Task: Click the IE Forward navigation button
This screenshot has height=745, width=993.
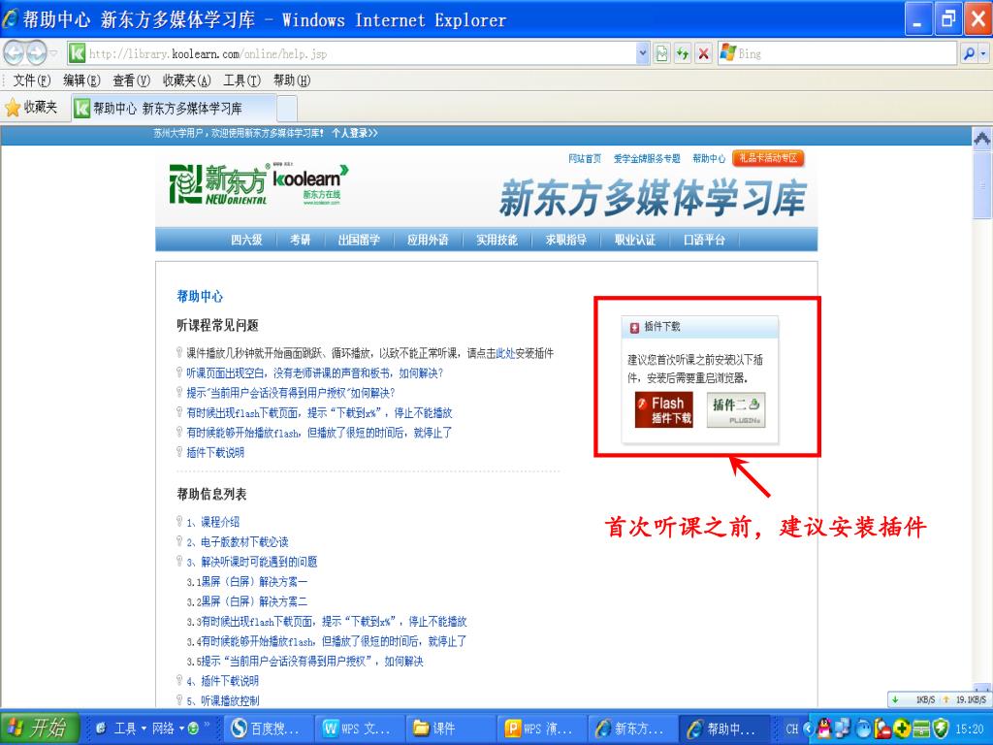Action: coord(36,53)
